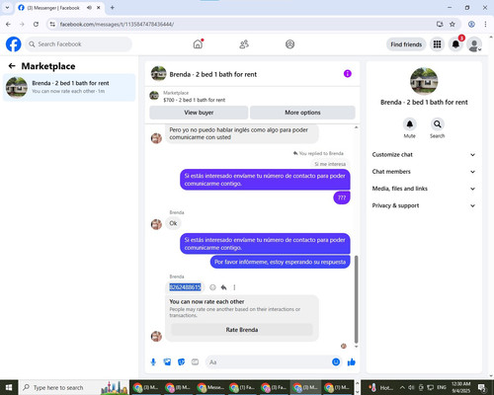494x395 pixels.
Task: Click the Rate Brenda button
Action: click(x=242, y=330)
